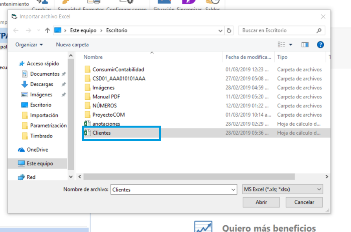This screenshot has width=351, height=232.
Task: Click the Manual PDF folder icon
Action: pos(88,97)
